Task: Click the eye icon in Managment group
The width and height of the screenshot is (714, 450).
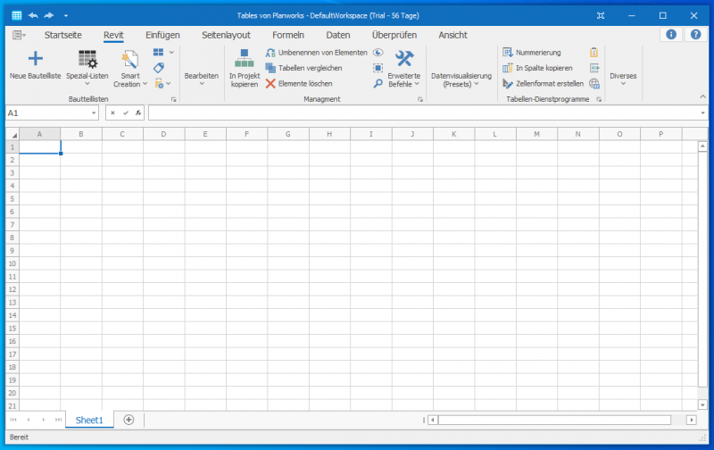Action: click(378, 53)
